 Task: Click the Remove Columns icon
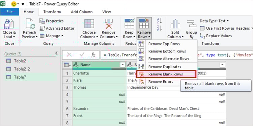[x=108, y=24]
